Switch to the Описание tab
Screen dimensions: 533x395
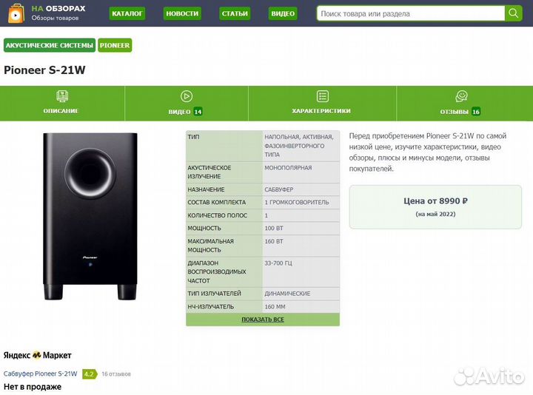coord(62,104)
